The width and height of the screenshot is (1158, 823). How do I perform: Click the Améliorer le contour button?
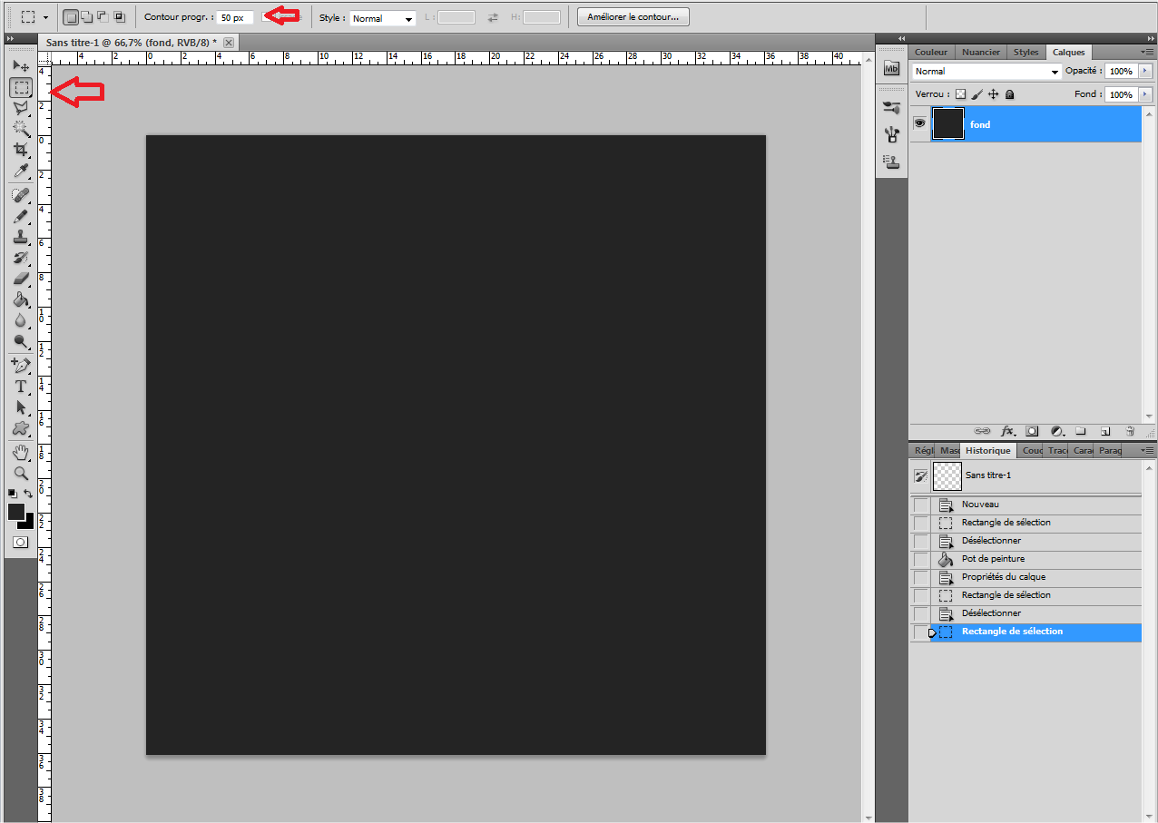click(633, 17)
